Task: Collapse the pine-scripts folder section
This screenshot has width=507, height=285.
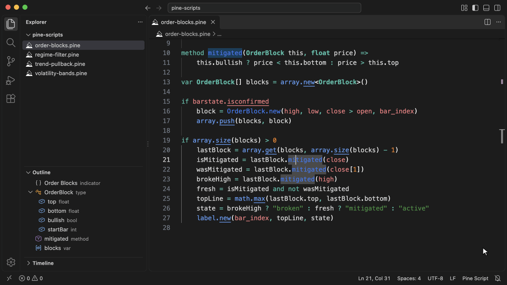Action: click(29, 35)
